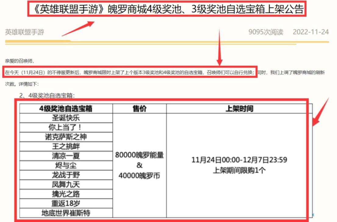Screen dimensions: 337x222
Task: Select the 售价 column header
Action: pyautogui.click(x=139, y=109)
